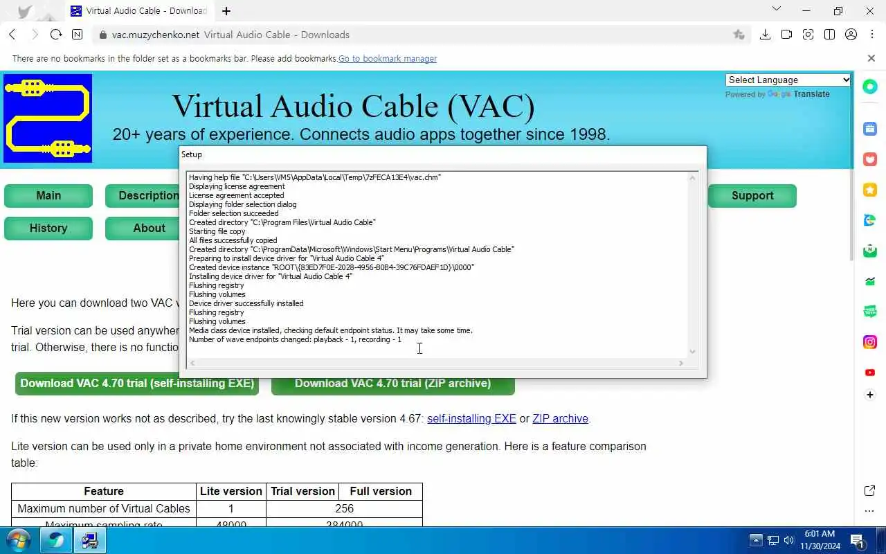The width and height of the screenshot is (886, 554).
Task: Select the 'All files successfully copied' log line
Action: 233,240
